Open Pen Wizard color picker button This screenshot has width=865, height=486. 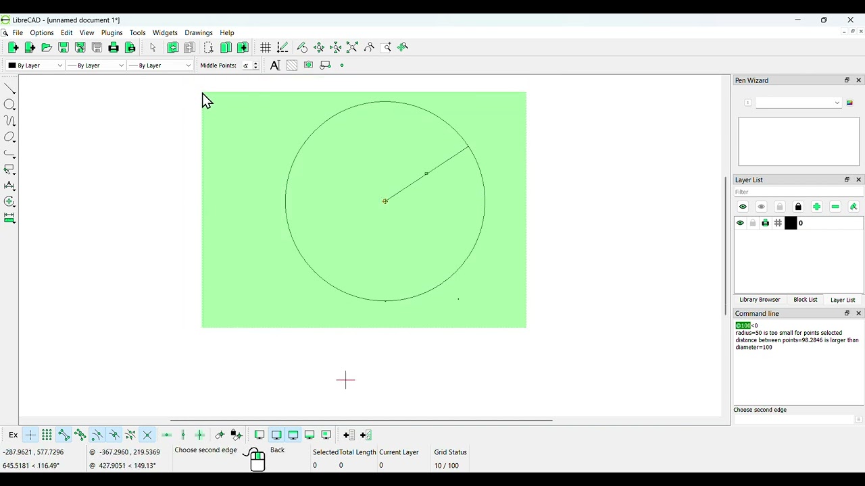pyautogui.click(x=849, y=103)
